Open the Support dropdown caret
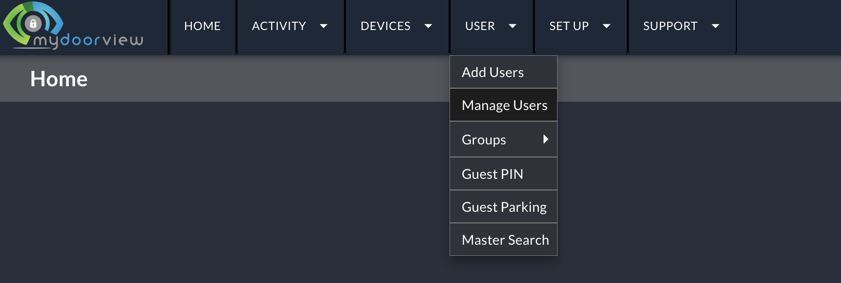Screen dimensions: 841x283 click(x=716, y=26)
